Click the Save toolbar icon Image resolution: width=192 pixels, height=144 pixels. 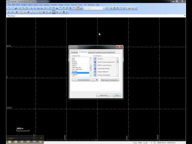click(x=16, y=8)
